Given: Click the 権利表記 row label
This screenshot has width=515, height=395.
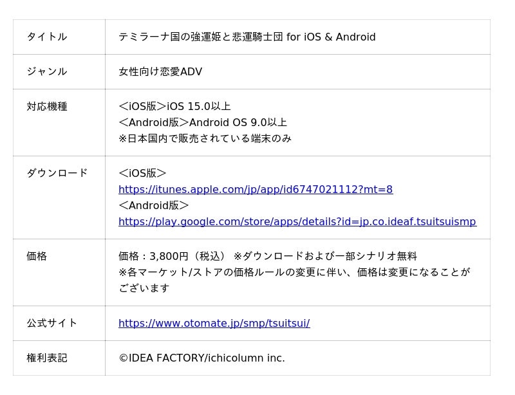Looking at the screenshot, I should [x=46, y=358].
